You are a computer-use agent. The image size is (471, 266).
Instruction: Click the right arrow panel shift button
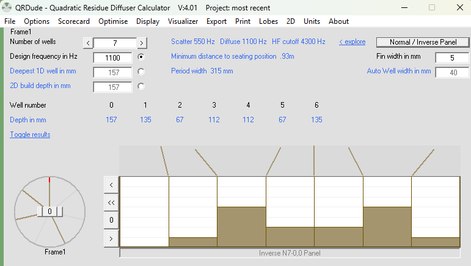[x=111, y=238]
